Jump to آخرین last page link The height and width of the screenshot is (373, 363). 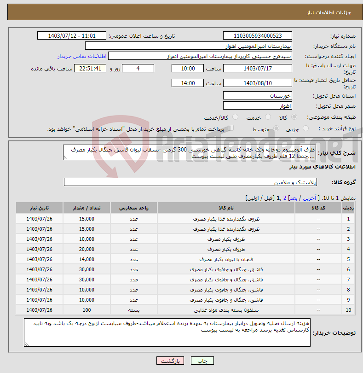tap(309, 198)
